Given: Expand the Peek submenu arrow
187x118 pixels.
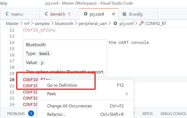Looking at the screenshot, I should [x=127, y=94].
